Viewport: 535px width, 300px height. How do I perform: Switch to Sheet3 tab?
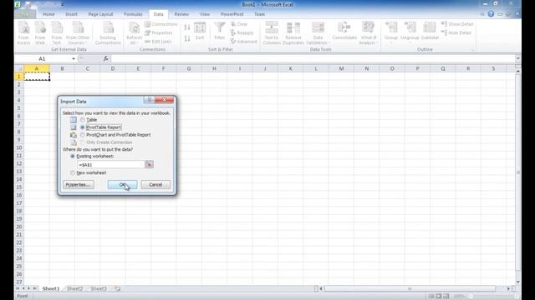click(x=99, y=289)
